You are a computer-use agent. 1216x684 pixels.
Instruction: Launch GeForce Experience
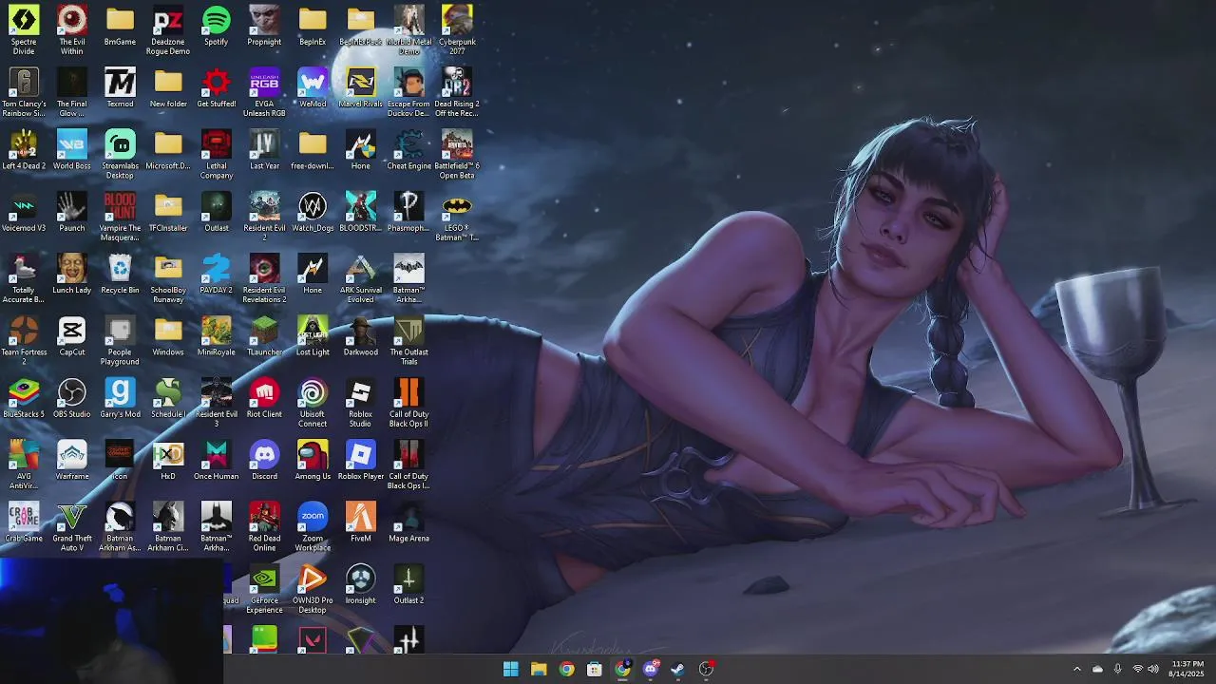(264, 588)
